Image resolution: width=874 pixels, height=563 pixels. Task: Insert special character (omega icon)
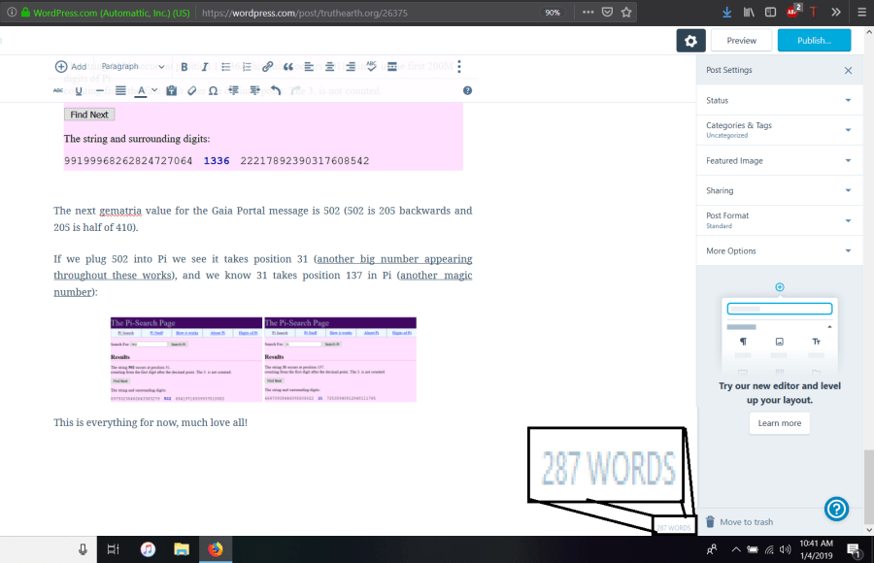[x=213, y=90]
